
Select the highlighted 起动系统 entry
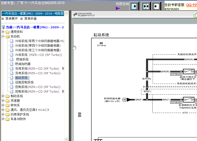click(x=22, y=78)
